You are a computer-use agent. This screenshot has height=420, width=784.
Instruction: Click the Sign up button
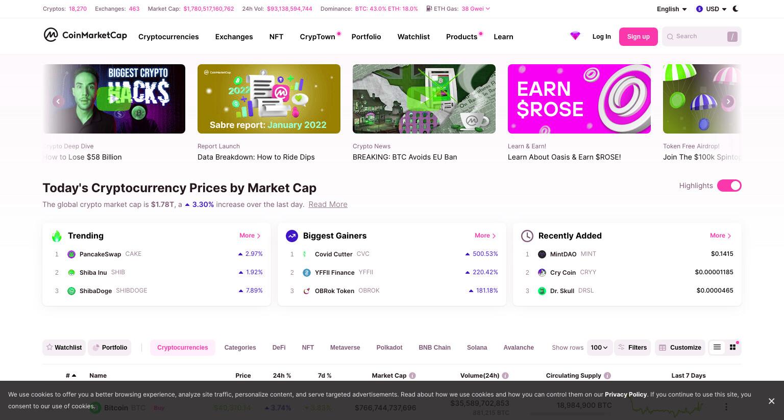tap(639, 37)
